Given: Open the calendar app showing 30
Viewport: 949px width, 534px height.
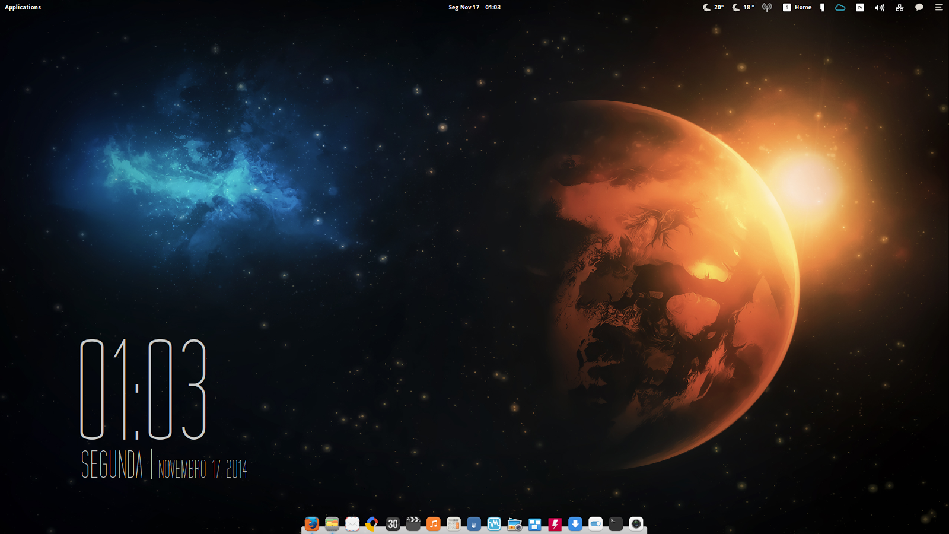Looking at the screenshot, I should pos(393,524).
